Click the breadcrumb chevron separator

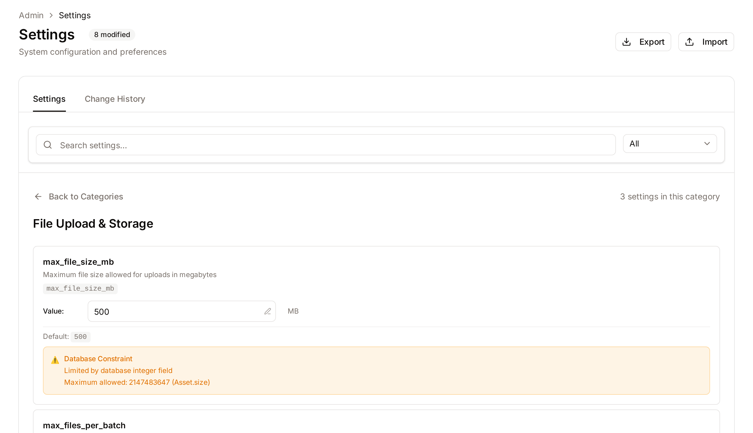[51, 15]
